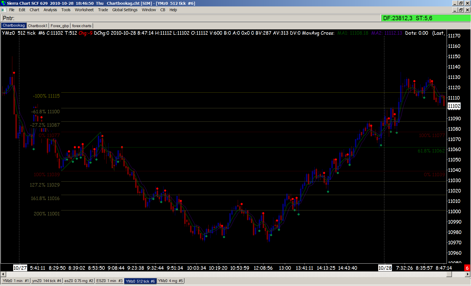This screenshot has height=286, width=471.
Task: Select the ymZ0 144 tick #4 chart tab
Action: click(47, 281)
